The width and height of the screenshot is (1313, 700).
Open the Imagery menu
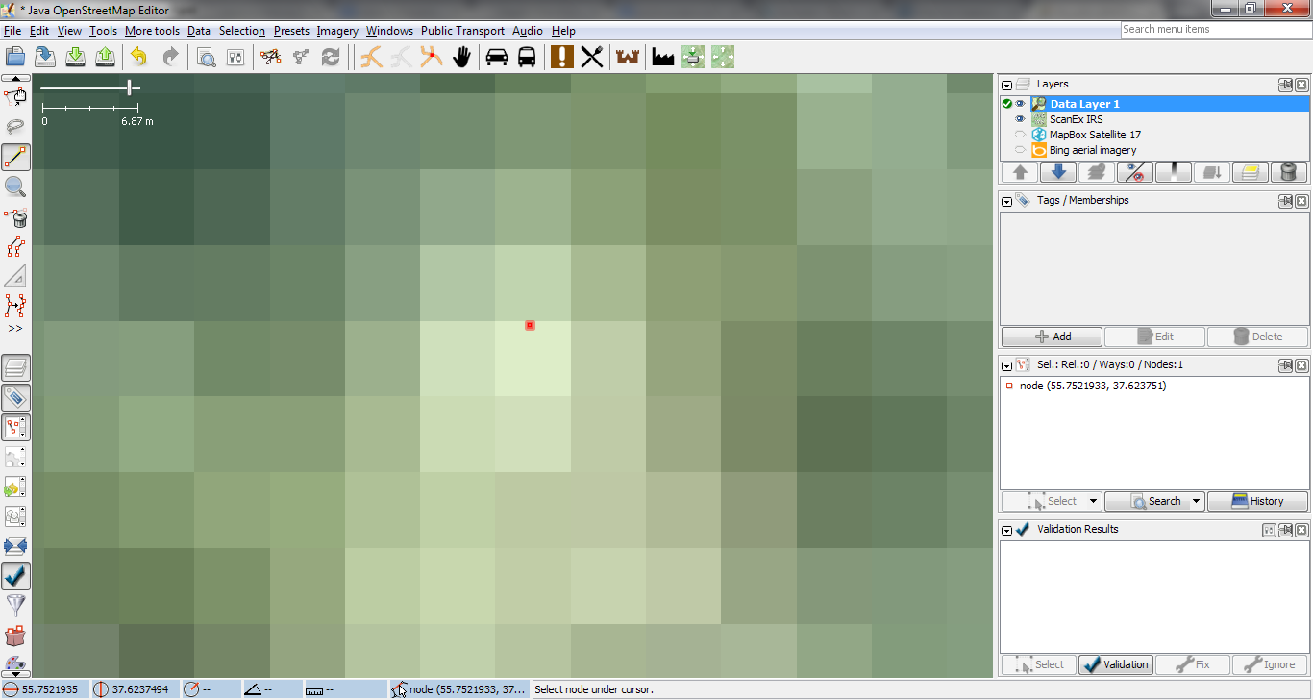click(x=337, y=31)
